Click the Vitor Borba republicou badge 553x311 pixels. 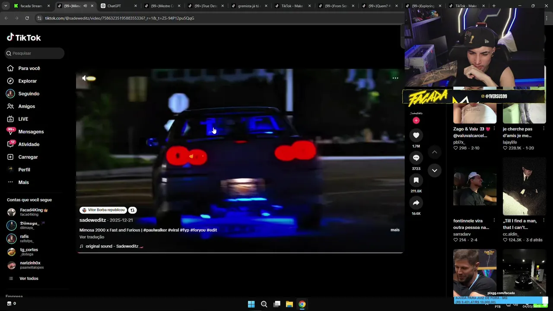[103, 210]
